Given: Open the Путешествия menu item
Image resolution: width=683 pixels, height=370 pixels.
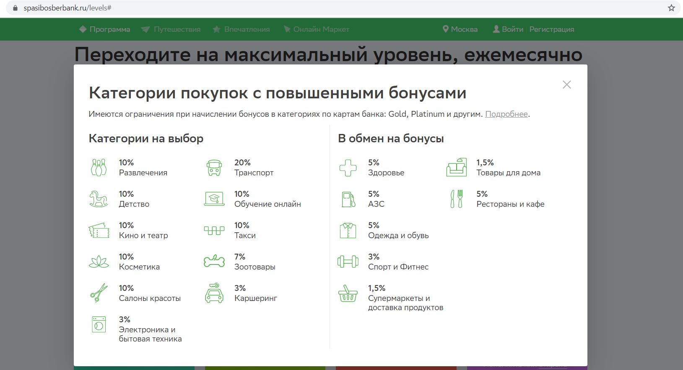Looking at the screenshot, I should point(171,29).
